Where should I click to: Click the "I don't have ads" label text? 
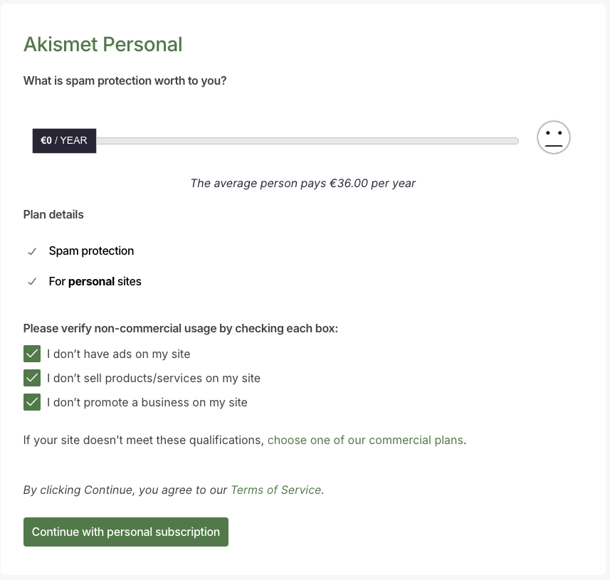(119, 354)
